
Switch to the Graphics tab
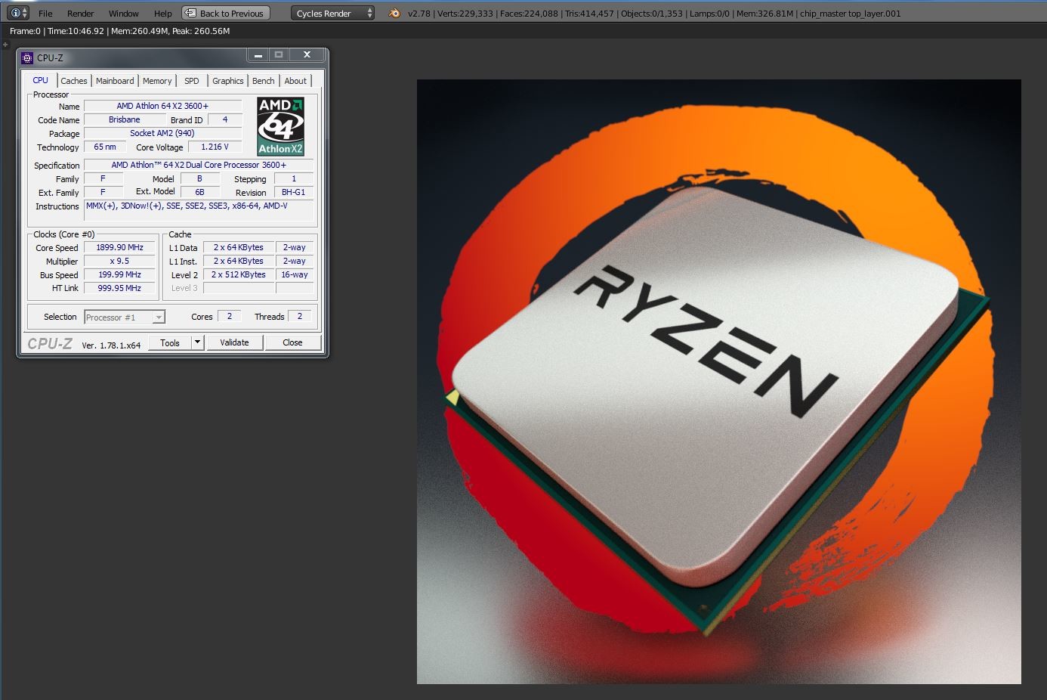click(x=228, y=81)
